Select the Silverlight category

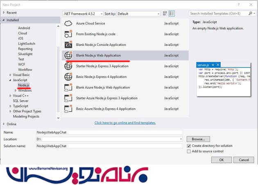(25, 54)
